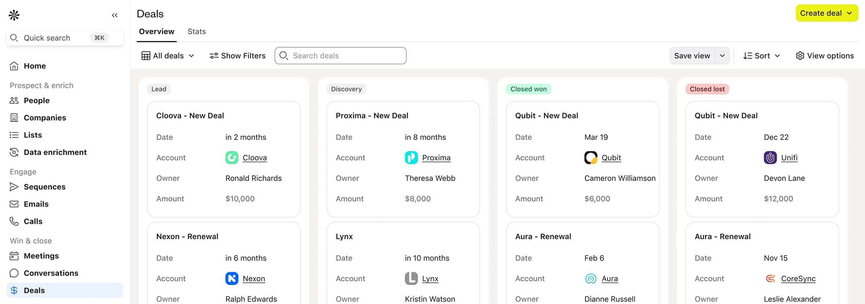This screenshot has height=304, width=865.
Task: Click the Aura account logo
Action: 591,279
